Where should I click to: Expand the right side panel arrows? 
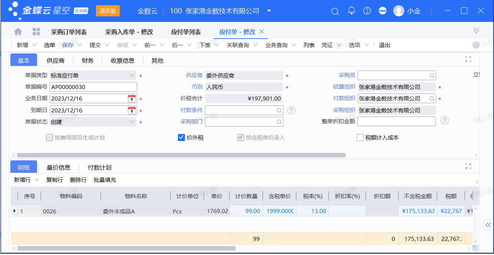488,225
